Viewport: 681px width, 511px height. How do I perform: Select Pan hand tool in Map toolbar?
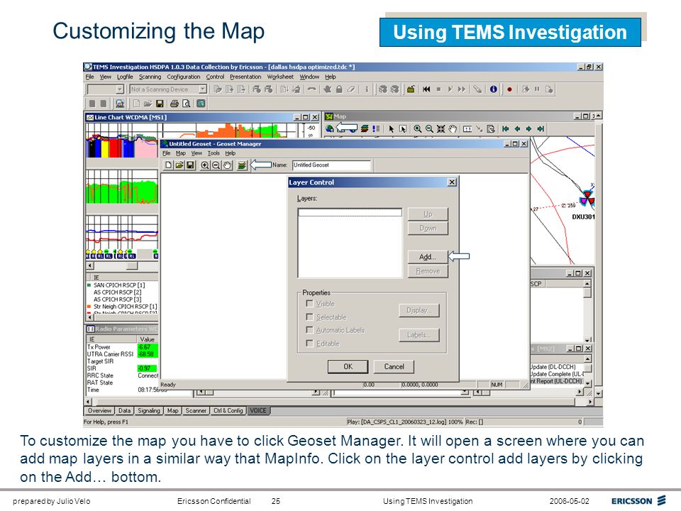pyautogui.click(x=453, y=128)
